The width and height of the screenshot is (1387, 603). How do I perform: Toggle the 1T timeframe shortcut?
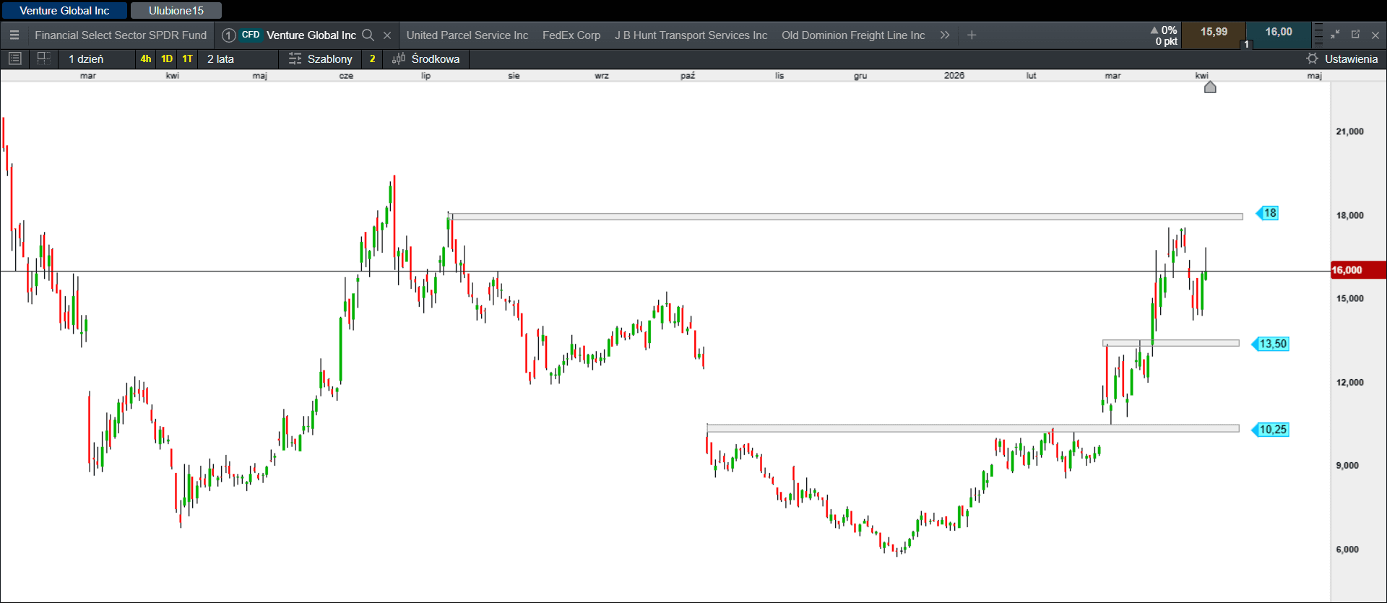click(x=188, y=58)
